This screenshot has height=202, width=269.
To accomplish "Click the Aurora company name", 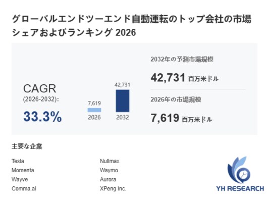I will coord(108,179).
